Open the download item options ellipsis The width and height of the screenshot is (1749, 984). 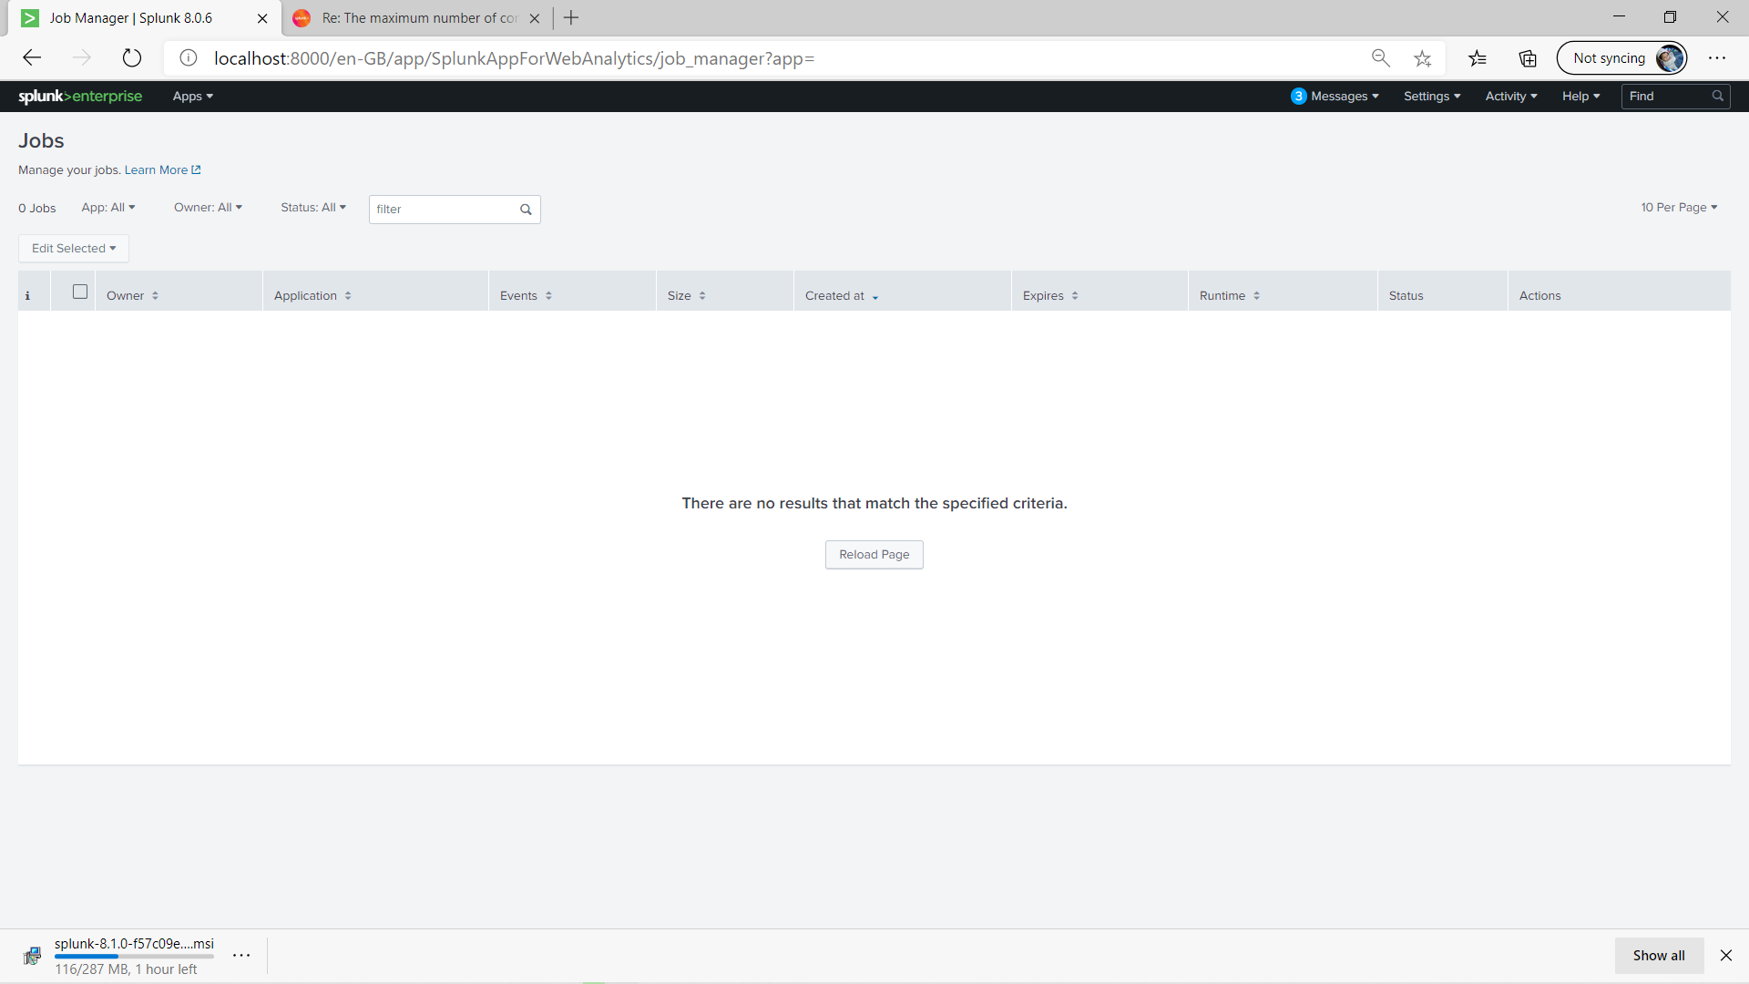[241, 956]
